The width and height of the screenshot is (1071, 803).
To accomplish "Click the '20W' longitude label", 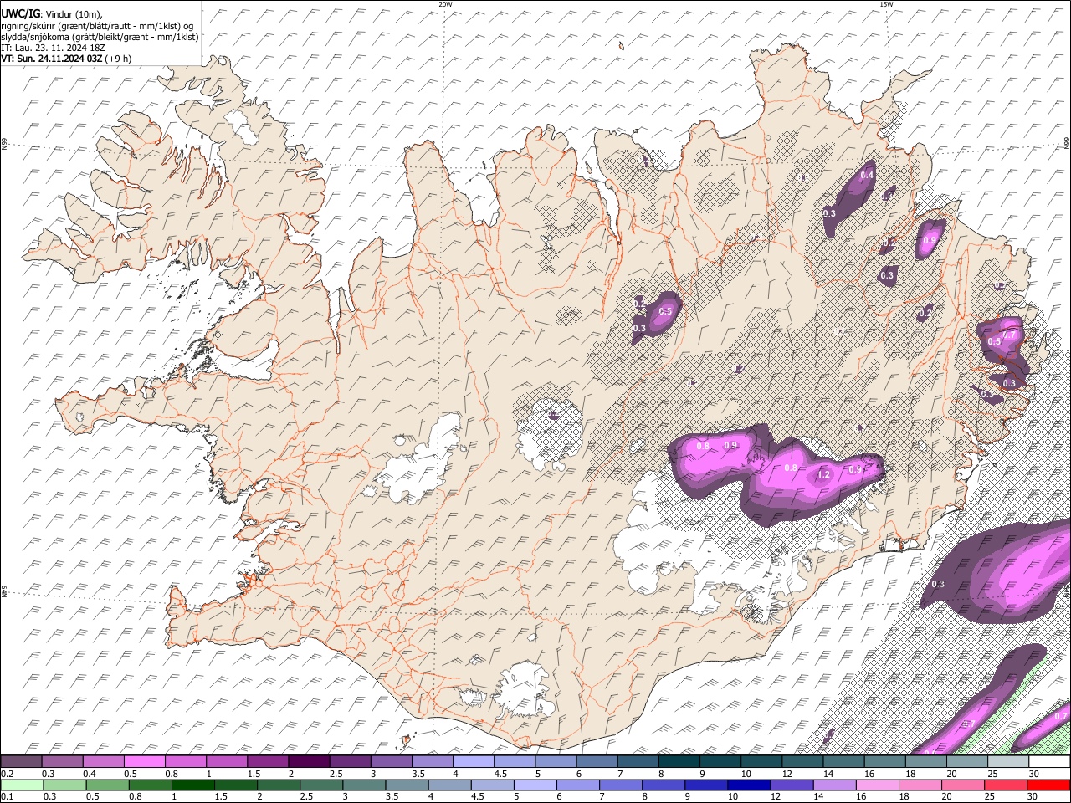I will coord(445,4).
